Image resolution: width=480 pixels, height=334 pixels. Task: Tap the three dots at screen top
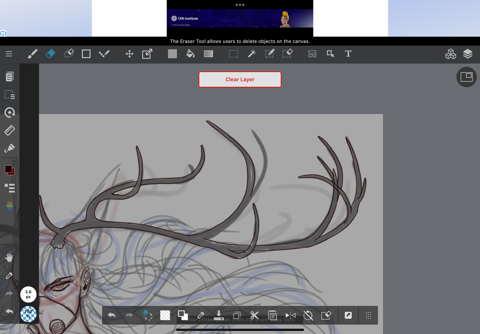click(240, 5)
